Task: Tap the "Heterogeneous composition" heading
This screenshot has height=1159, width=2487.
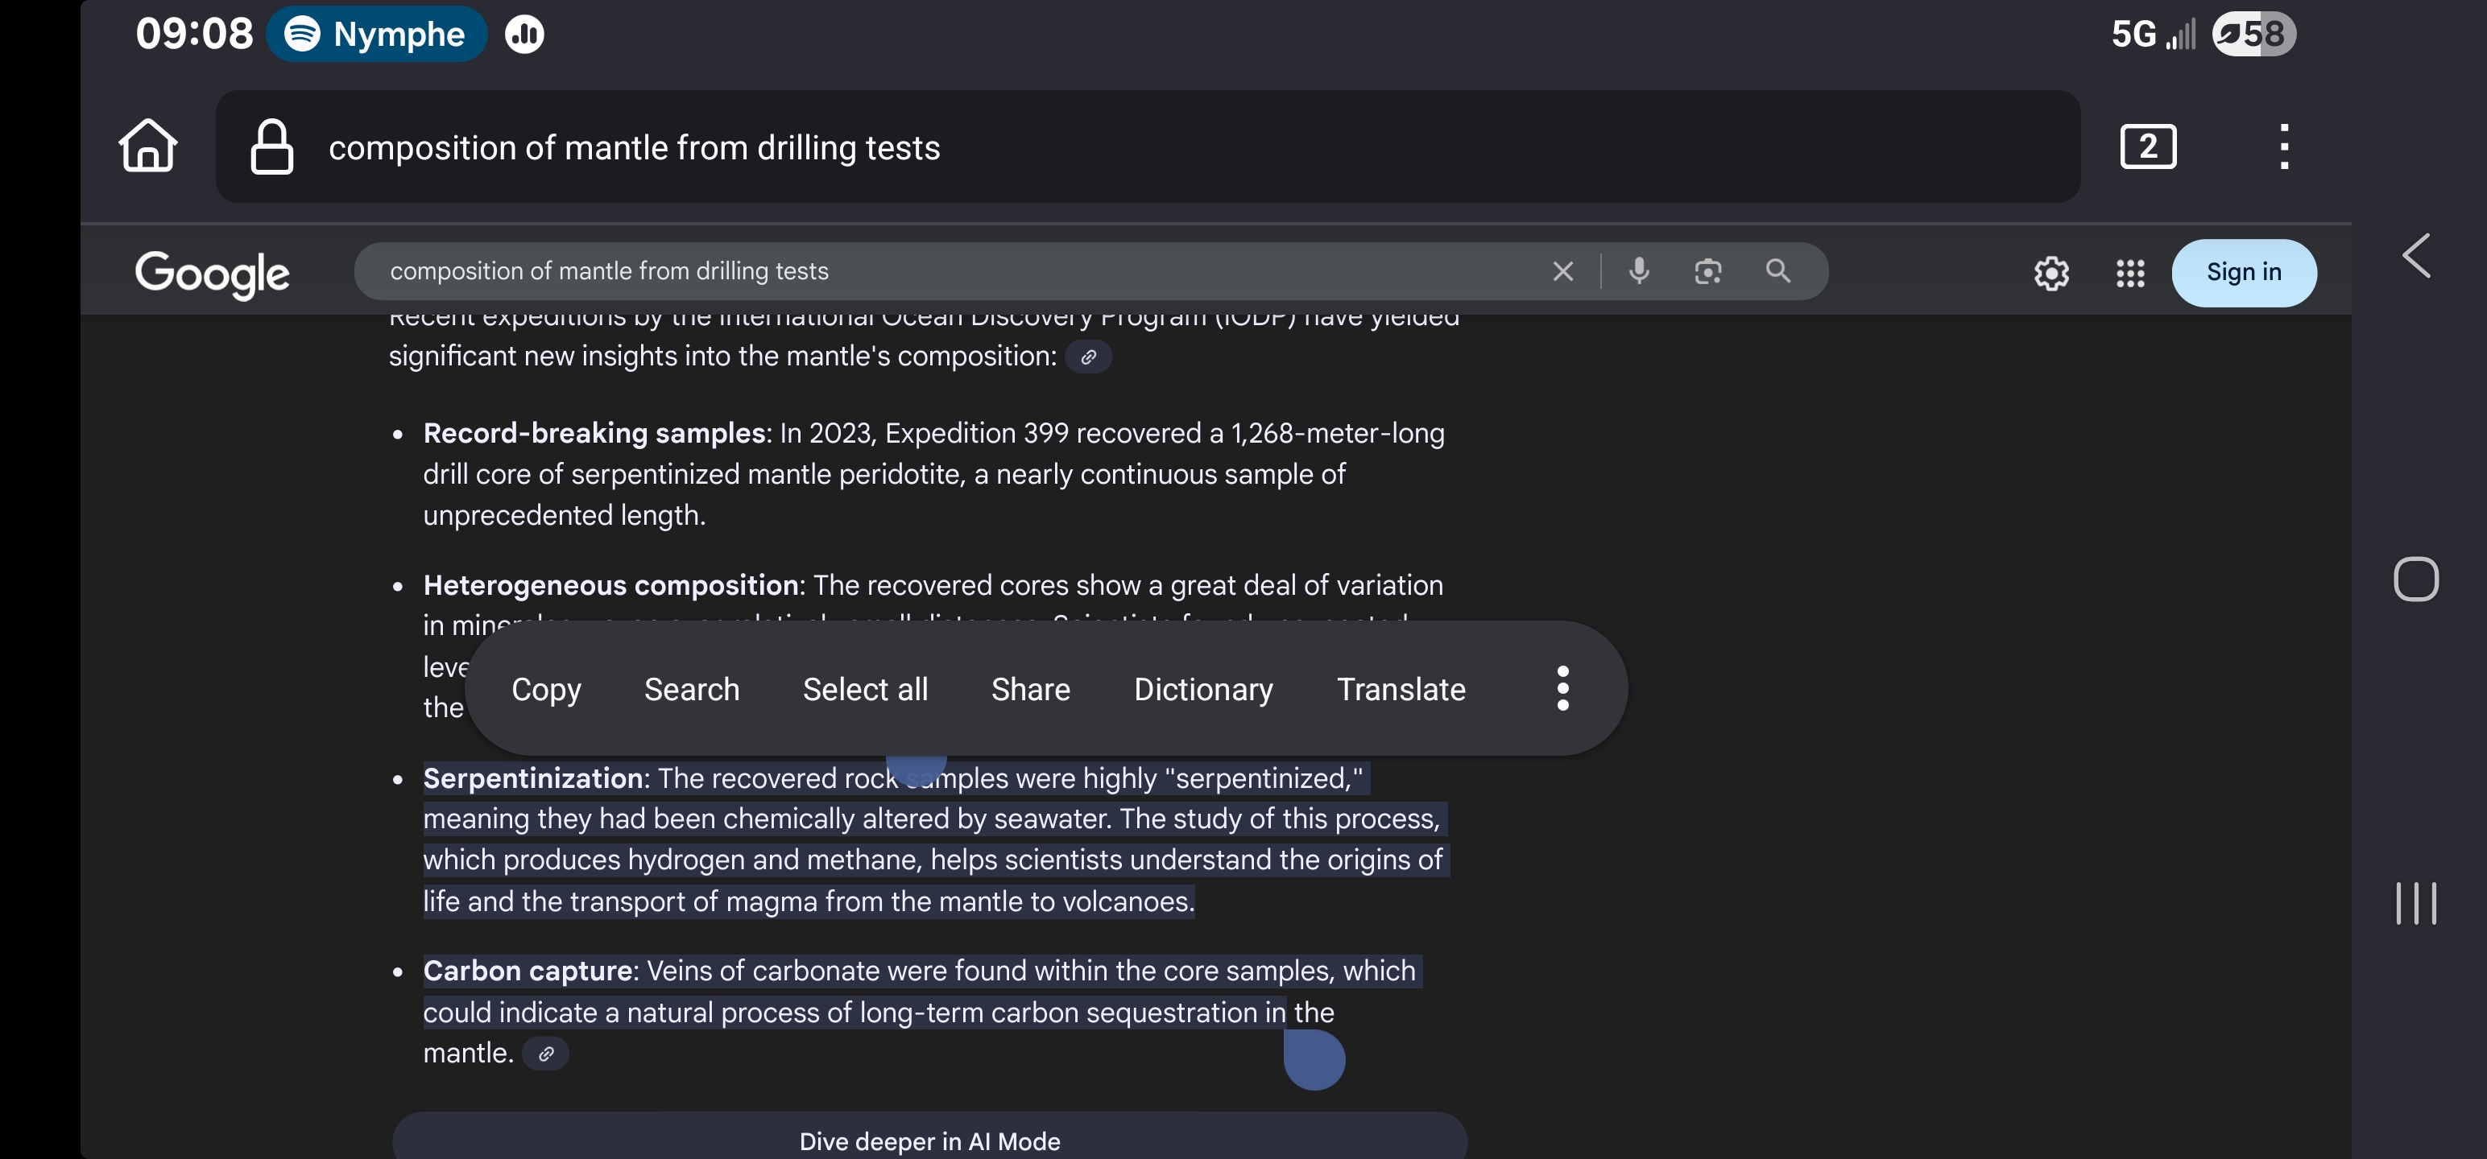Action: [610, 585]
